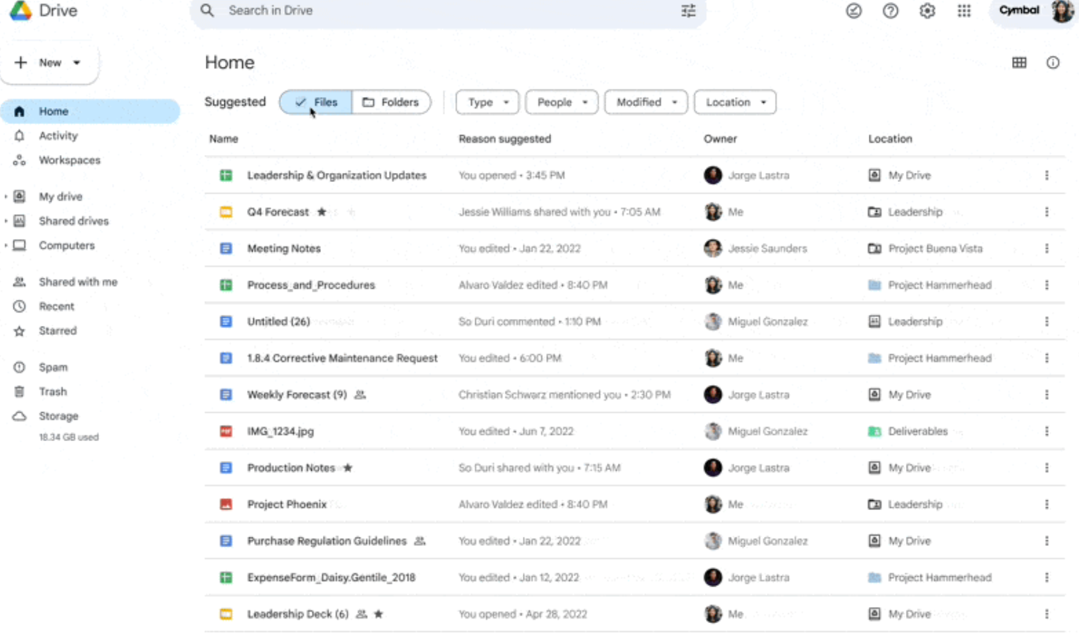This screenshot has width=1079, height=634.
Task: Switch to grid layout view
Action: [x=1019, y=62]
